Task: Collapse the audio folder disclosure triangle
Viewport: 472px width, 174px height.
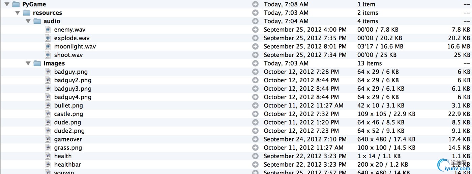Action: point(28,21)
